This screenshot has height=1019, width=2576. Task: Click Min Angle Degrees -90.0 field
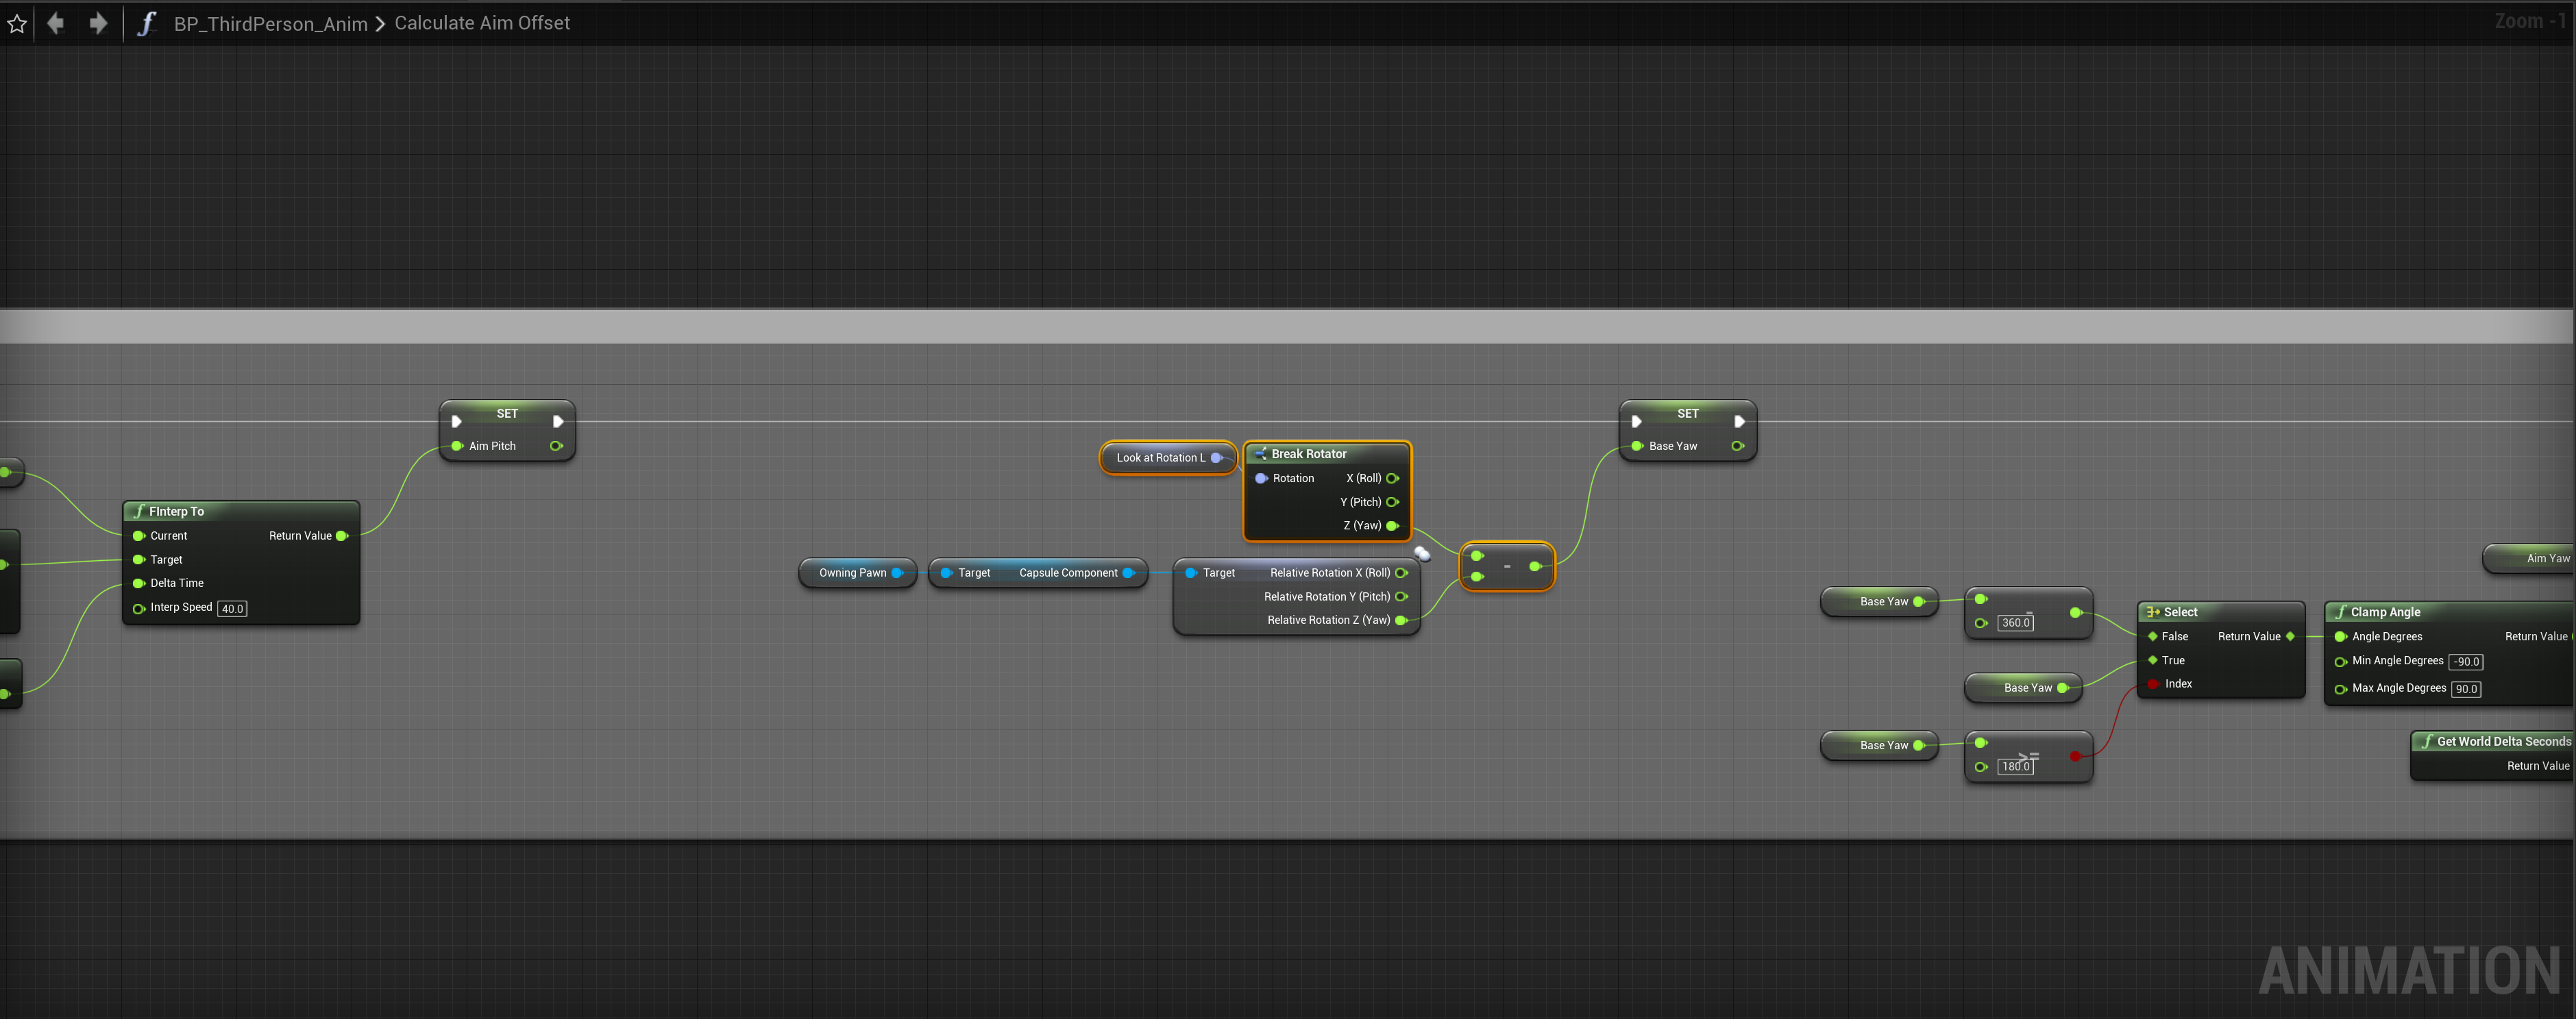coord(2466,662)
